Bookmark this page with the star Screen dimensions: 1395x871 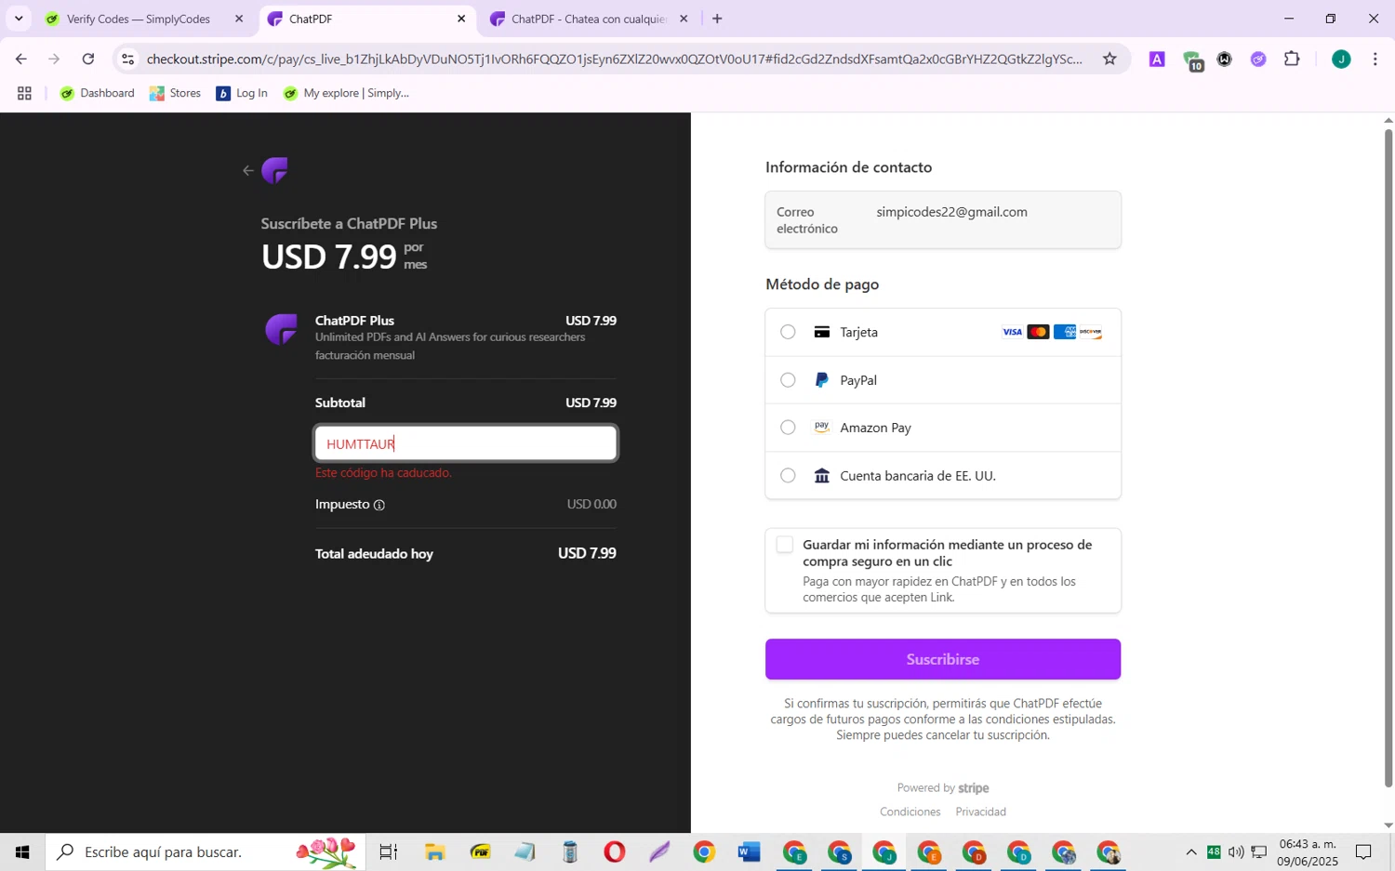click(x=1109, y=59)
